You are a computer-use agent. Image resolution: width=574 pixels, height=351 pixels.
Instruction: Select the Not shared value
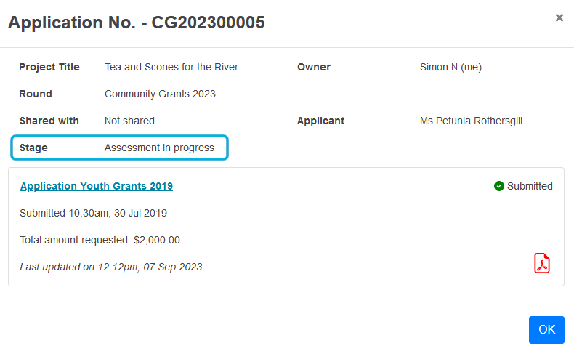coord(129,121)
